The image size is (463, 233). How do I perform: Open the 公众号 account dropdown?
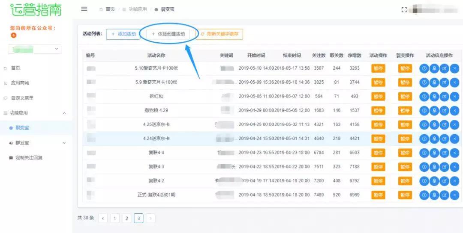(x=35, y=49)
